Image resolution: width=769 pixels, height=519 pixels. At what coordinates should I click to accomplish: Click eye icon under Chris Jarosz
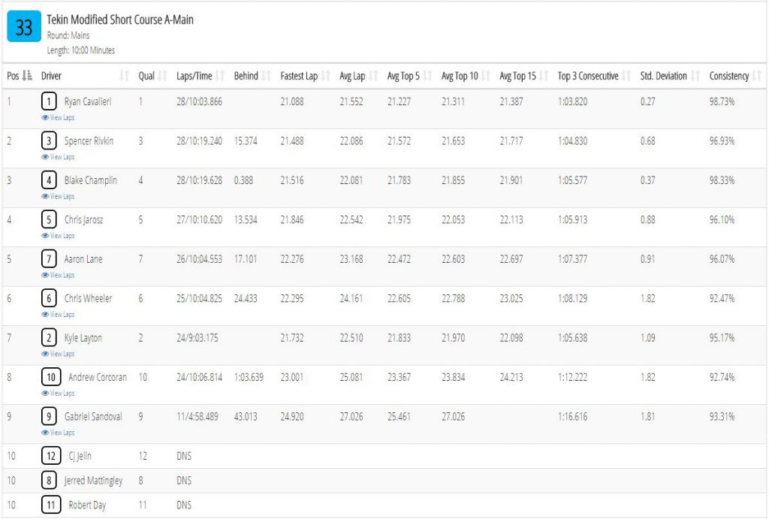click(44, 235)
